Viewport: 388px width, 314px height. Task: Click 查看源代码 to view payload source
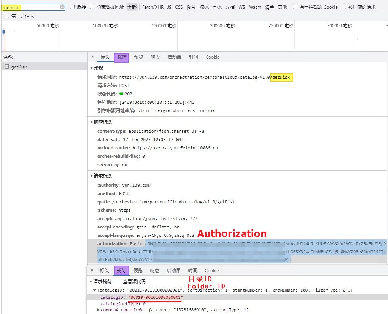[x=134, y=282]
